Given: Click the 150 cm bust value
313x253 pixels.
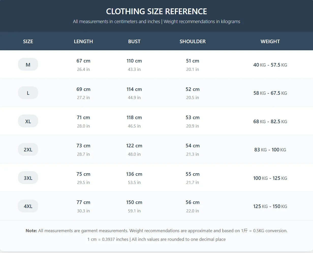Looking at the screenshot, I should click(134, 202).
